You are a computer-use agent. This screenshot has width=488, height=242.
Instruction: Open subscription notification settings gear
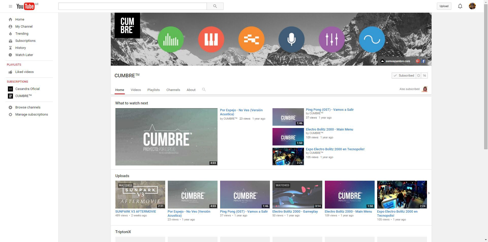[419, 76]
